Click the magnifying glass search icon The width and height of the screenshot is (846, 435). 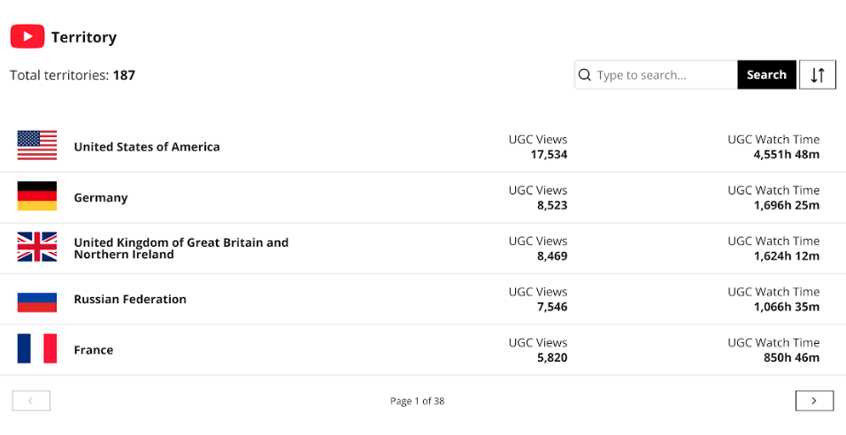pyautogui.click(x=584, y=75)
